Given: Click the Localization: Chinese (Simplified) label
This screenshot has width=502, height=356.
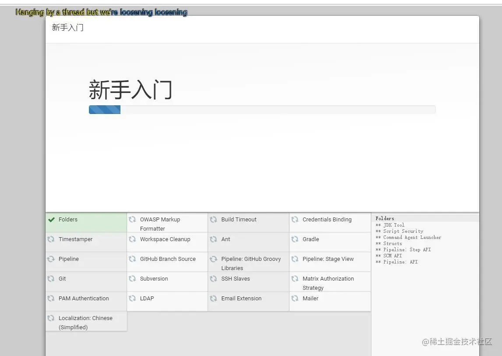Looking at the screenshot, I should (x=85, y=323).
